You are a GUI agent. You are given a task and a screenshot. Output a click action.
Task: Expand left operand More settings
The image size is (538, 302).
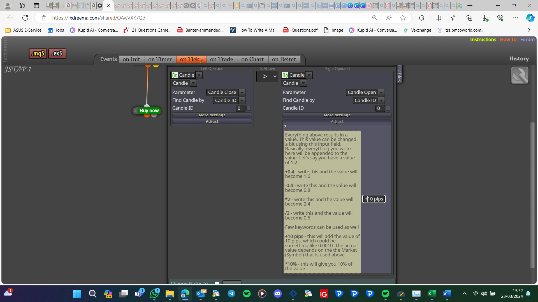pos(212,115)
